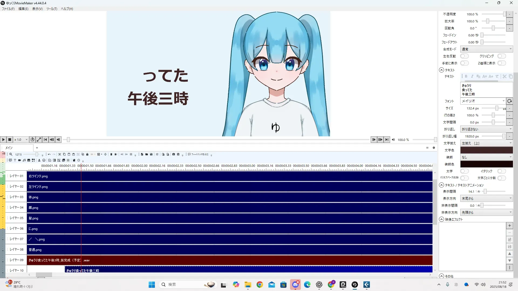518x291 pixels.
Task: Click the add video camera icon
Action: (19, 160)
